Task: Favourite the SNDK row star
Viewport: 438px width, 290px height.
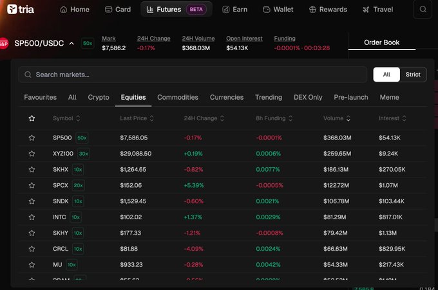Action: (32, 201)
